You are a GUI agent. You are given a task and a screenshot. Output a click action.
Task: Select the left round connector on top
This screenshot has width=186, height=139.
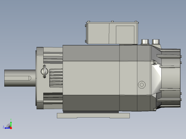145,42
